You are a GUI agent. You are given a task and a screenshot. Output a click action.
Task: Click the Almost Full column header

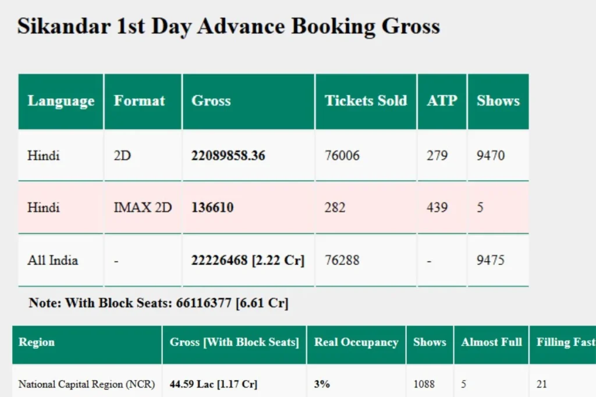(x=491, y=342)
